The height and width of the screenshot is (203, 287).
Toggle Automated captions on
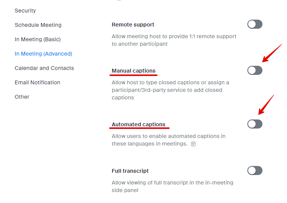[x=255, y=124]
